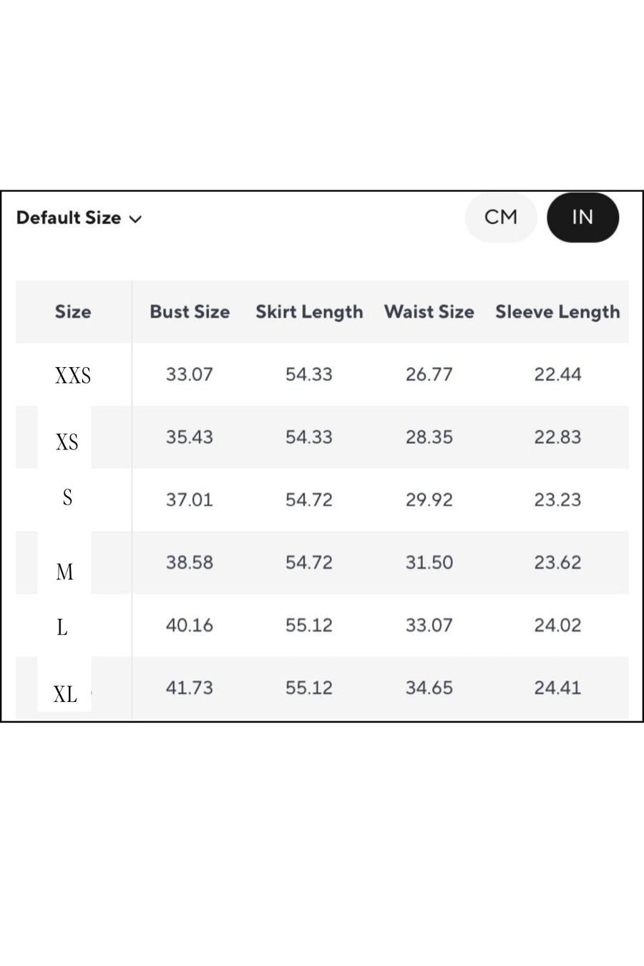Click the Bust Size column header
644x966 pixels.
[x=190, y=312]
